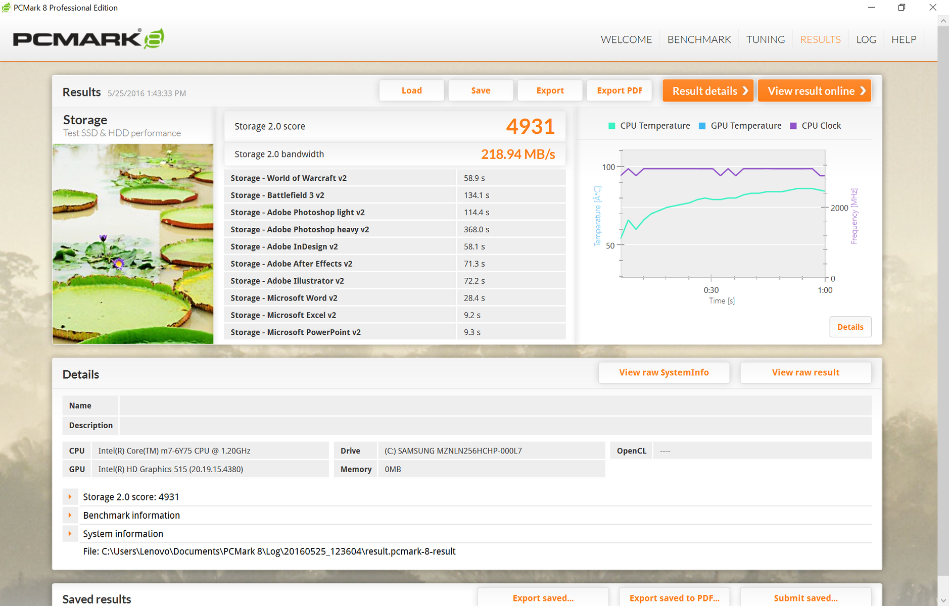Click the PCMark 8 logo
949x606 pixels.
point(88,39)
